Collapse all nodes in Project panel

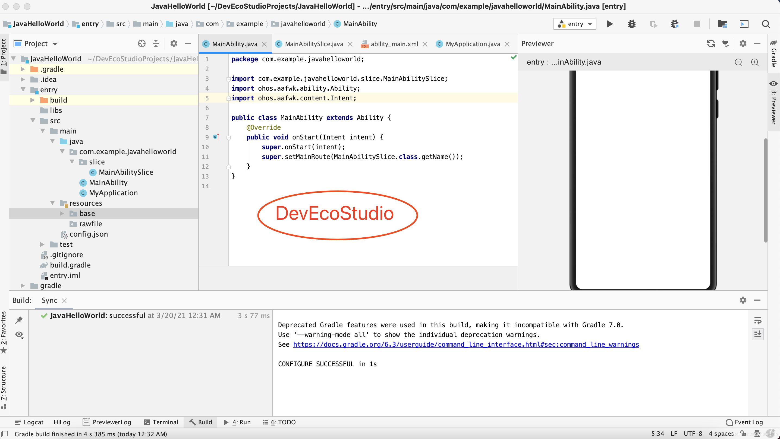(156, 44)
